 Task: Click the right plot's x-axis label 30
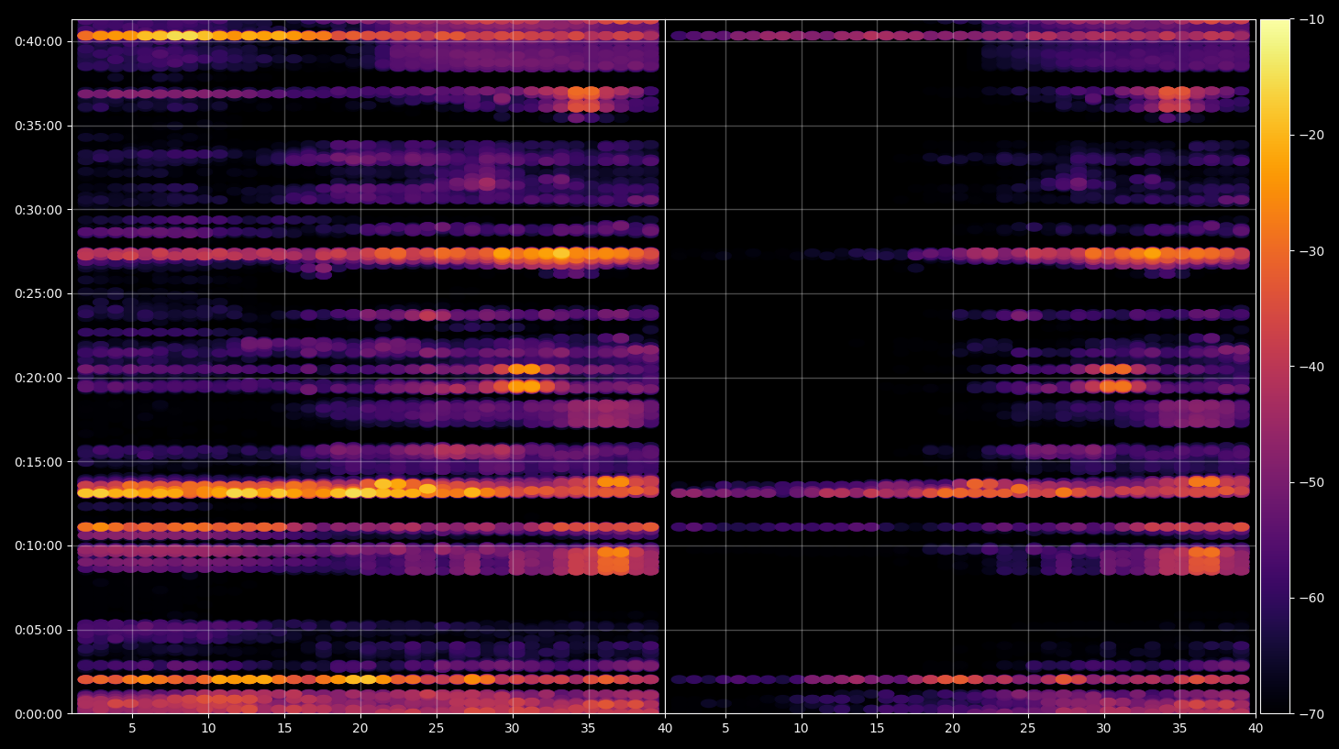pyautogui.click(x=1104, y=729)
